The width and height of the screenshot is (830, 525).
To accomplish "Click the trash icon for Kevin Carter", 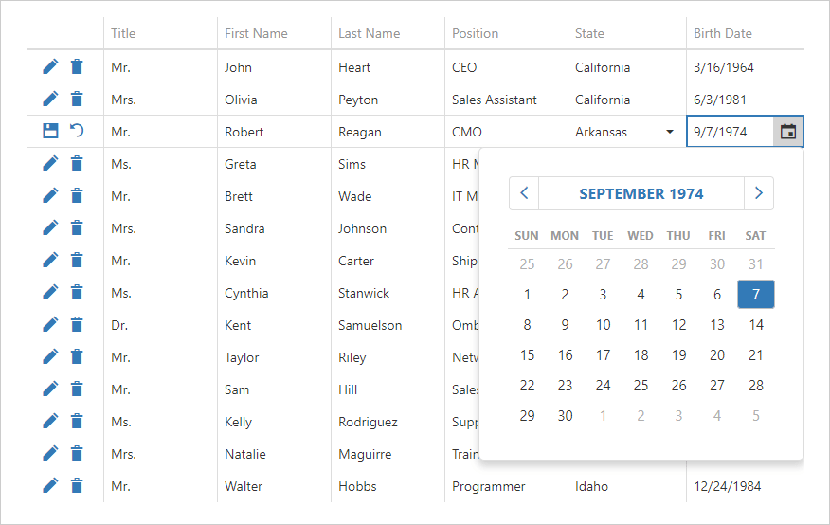I will point(77,261).
